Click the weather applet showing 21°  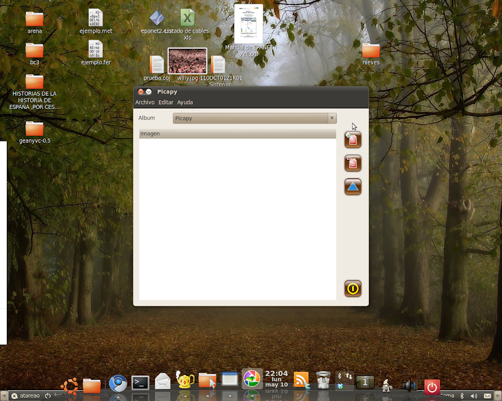coord(387,385)
